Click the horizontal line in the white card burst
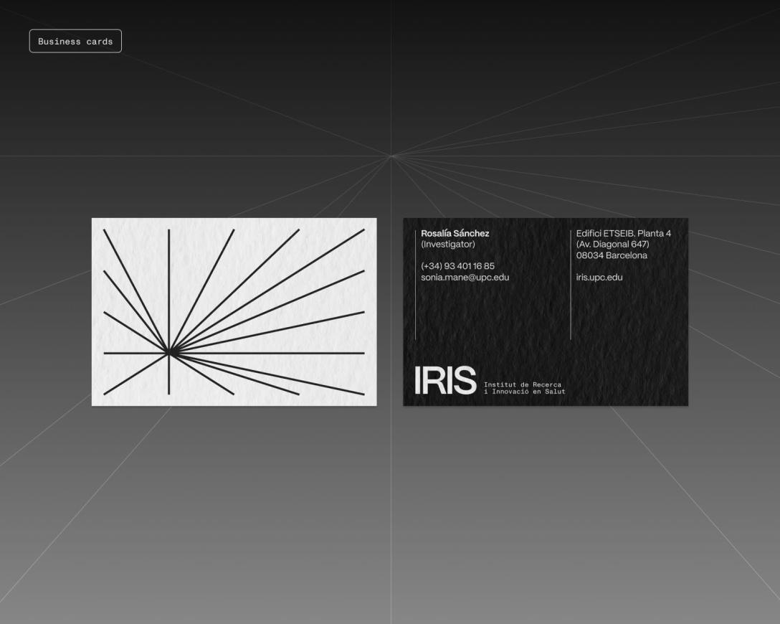Image resolution: width=780 pixels, height=624 pixels. point(287,353)
